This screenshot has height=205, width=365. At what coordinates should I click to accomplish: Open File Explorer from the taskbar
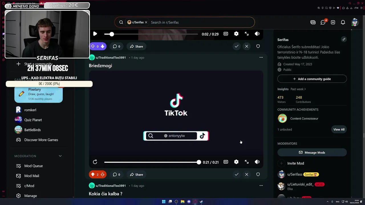(x=182, y=202)
